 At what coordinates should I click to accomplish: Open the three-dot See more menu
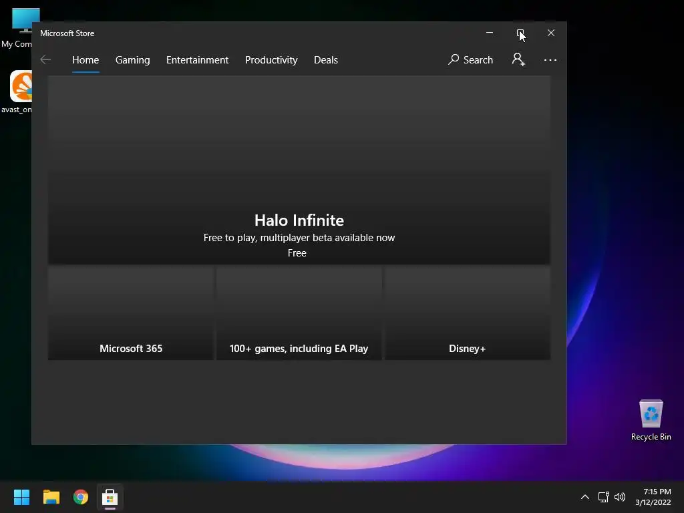pos(550,59)
